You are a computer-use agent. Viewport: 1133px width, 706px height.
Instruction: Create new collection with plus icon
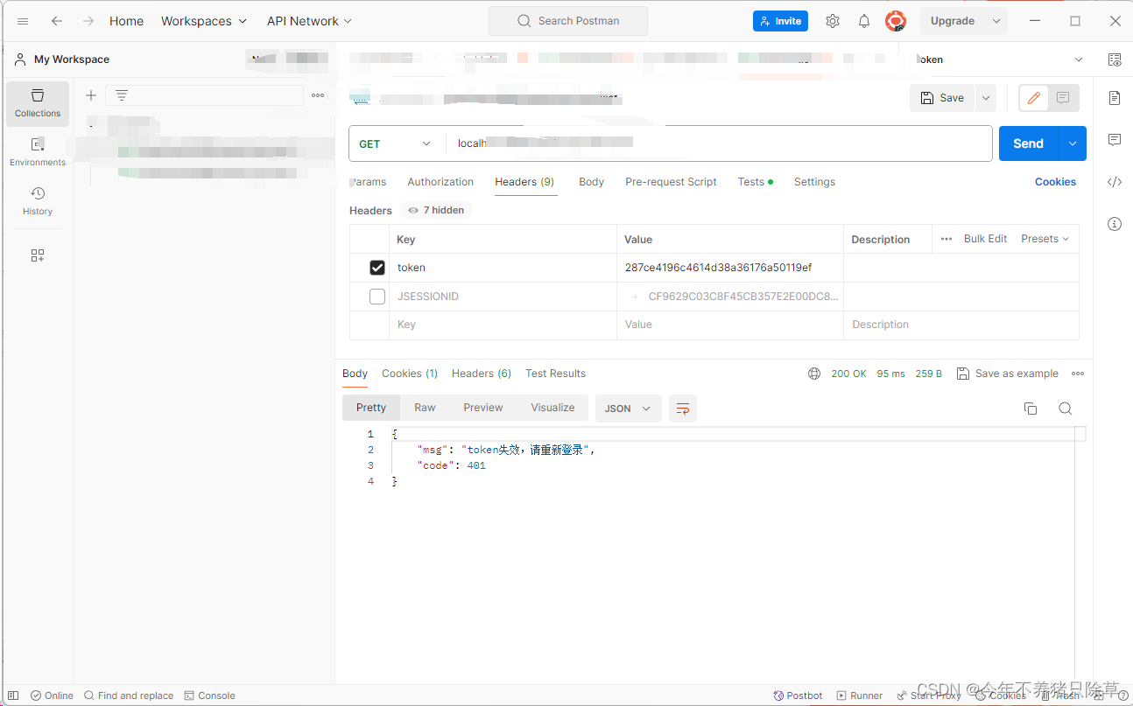click(91, 95)
